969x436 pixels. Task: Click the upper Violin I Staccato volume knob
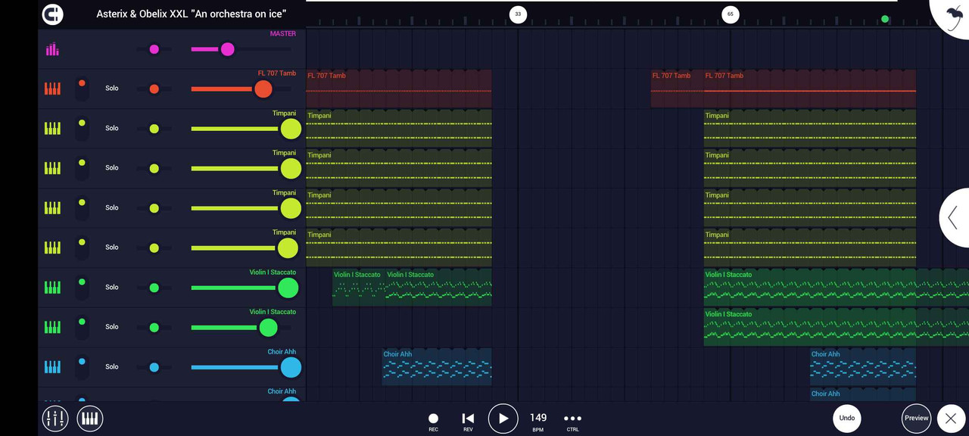pyautogui.click(x=288, y=288)
